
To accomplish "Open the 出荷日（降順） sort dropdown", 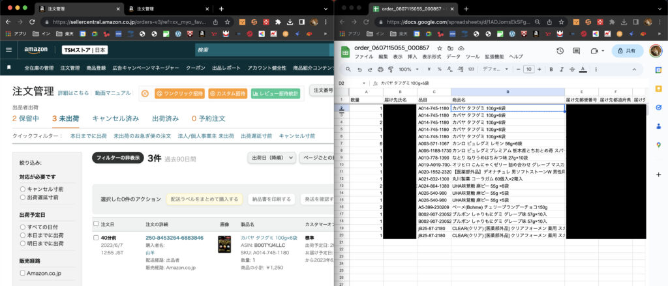I will pos(272,158).
